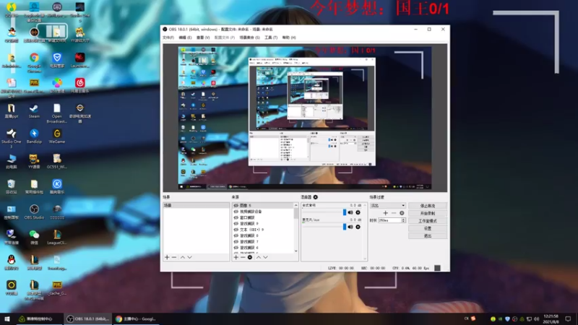
Task: Open the Windows Start button
Action: (7, 318)
